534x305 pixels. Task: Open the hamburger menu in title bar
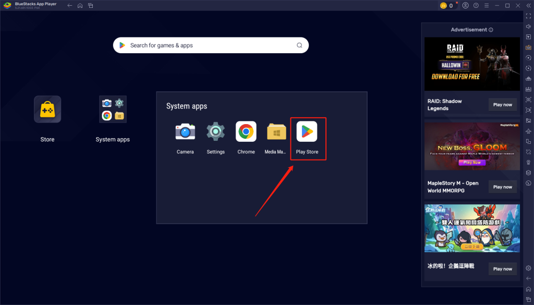pyautogui.click(x=487, y=6)
